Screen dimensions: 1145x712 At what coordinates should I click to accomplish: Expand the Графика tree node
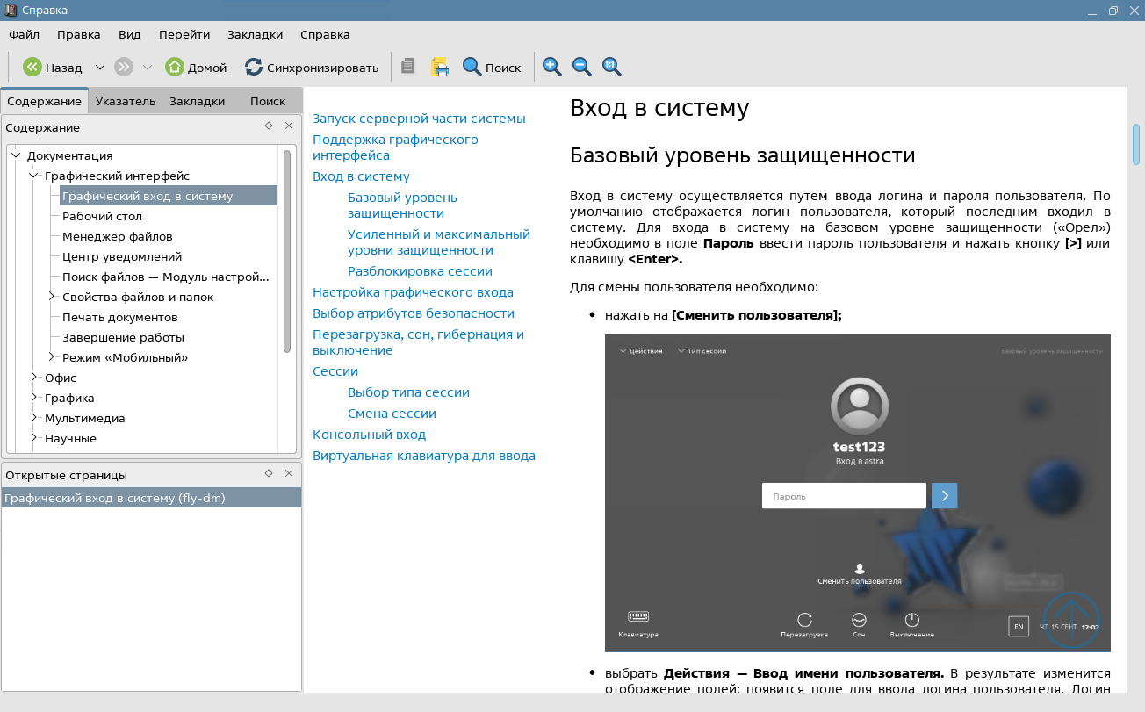pos(34,398)
